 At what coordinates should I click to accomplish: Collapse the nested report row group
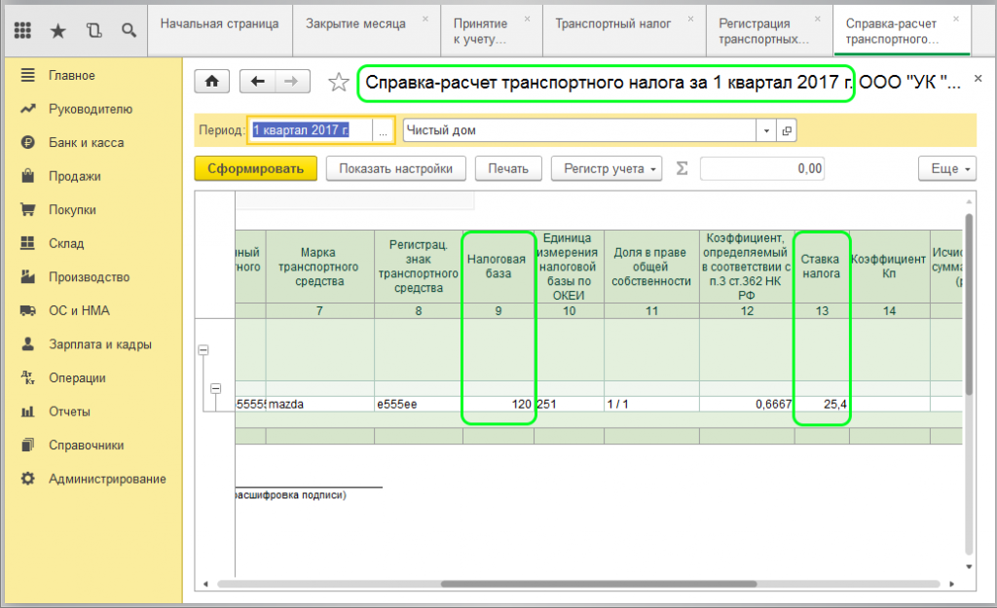pos(216,389)
